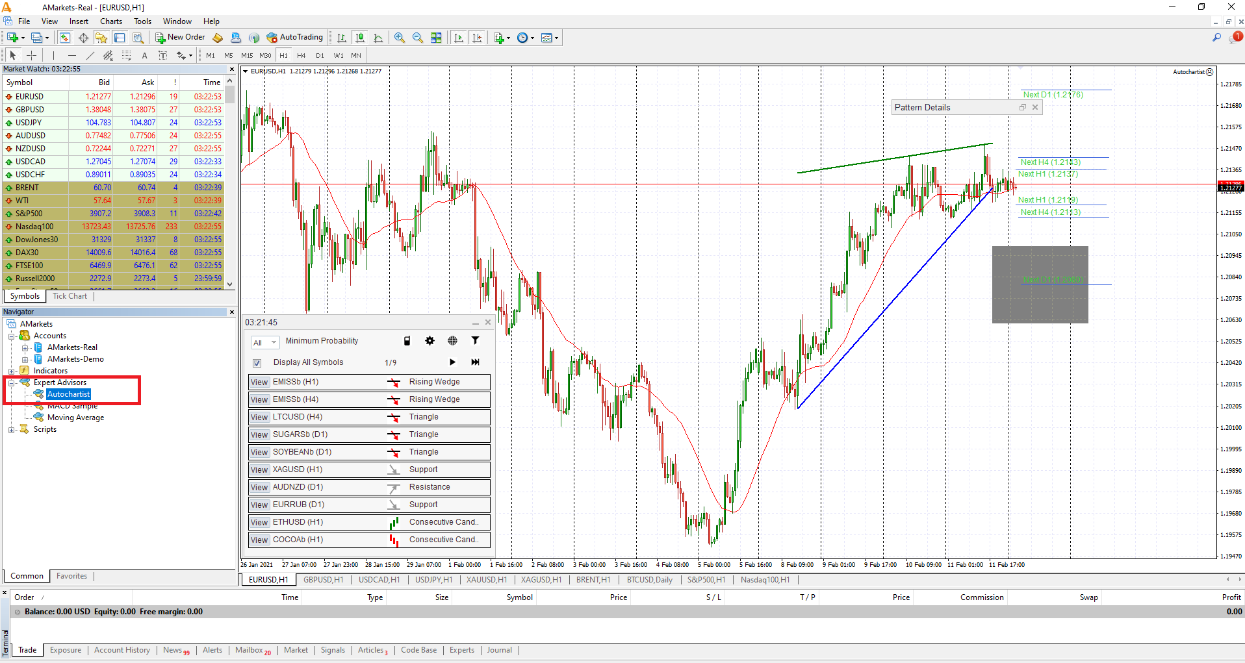Image resolution: width=1245 pixels, height=663 pixels.
Task: Select the Fibonacci retracement tool
Action: point(127,55)
